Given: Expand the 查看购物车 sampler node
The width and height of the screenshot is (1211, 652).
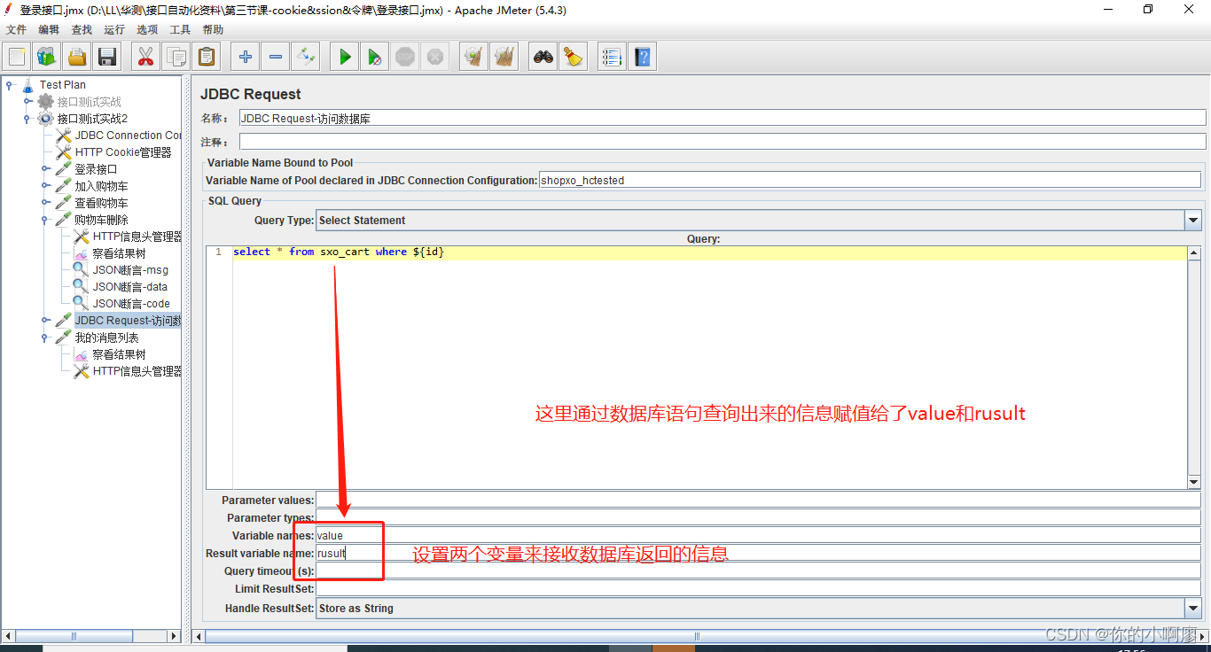Looking at the screenshot, I should click(45, 203).
